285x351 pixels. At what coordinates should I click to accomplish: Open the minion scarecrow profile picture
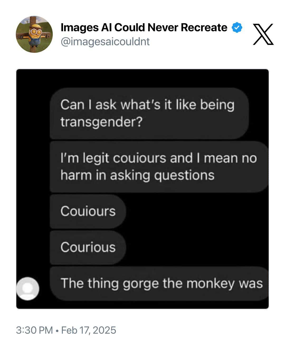tap(34, 35)
